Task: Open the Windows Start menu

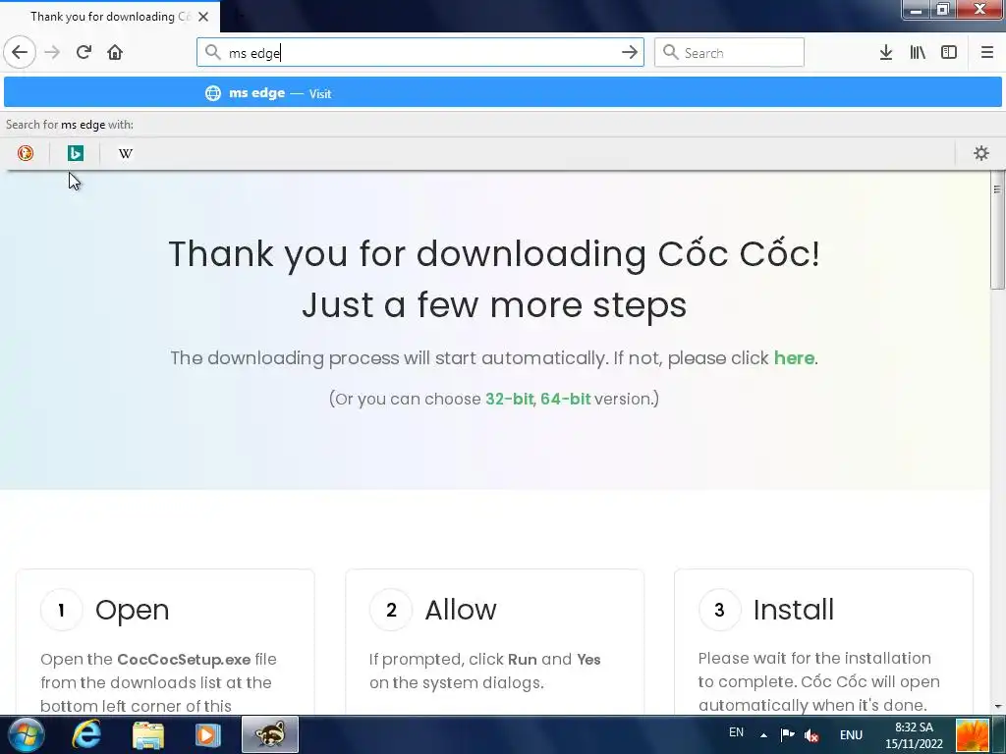Action: [x=27, y=734]
